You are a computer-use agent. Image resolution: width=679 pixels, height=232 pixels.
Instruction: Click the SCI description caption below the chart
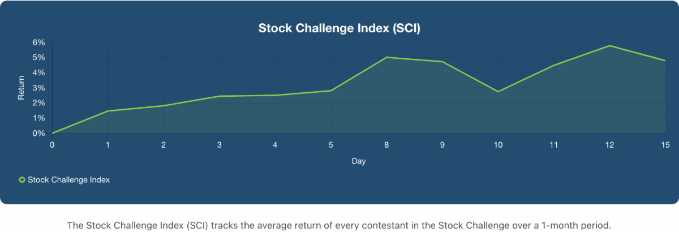(339, 225)
